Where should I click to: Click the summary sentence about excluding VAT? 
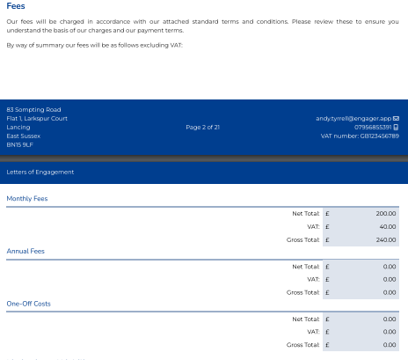click(x=94, y=45)
